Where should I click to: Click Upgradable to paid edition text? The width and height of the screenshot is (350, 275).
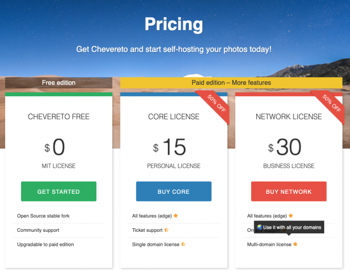[x=45, y=245]
